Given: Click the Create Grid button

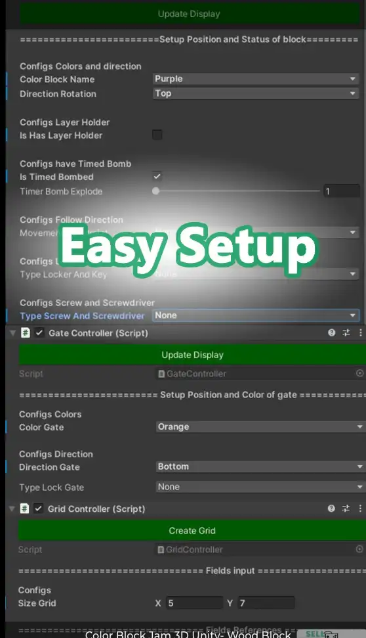Looking at the screenshot, I should click(x=192, y=530).
